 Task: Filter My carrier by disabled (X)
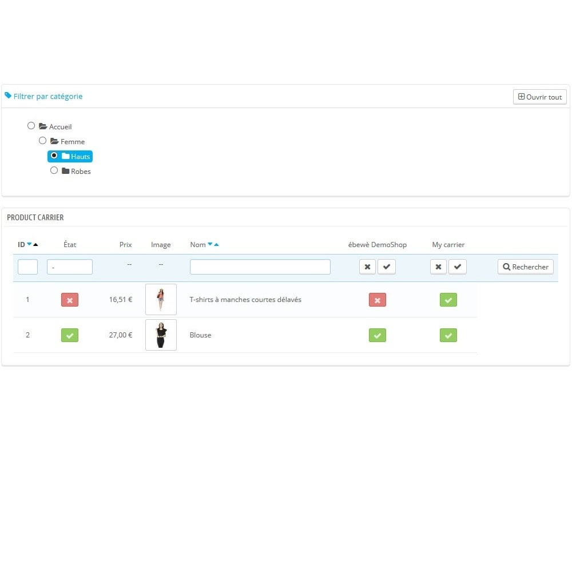tap(439, 267)
